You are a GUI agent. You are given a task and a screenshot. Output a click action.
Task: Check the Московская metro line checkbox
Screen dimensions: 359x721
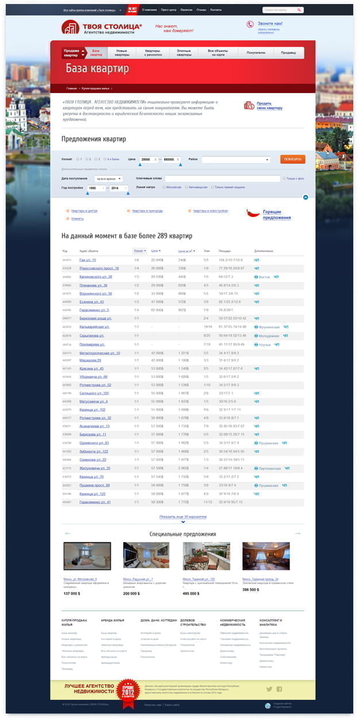pyautogui.click(x=164, y=187)
